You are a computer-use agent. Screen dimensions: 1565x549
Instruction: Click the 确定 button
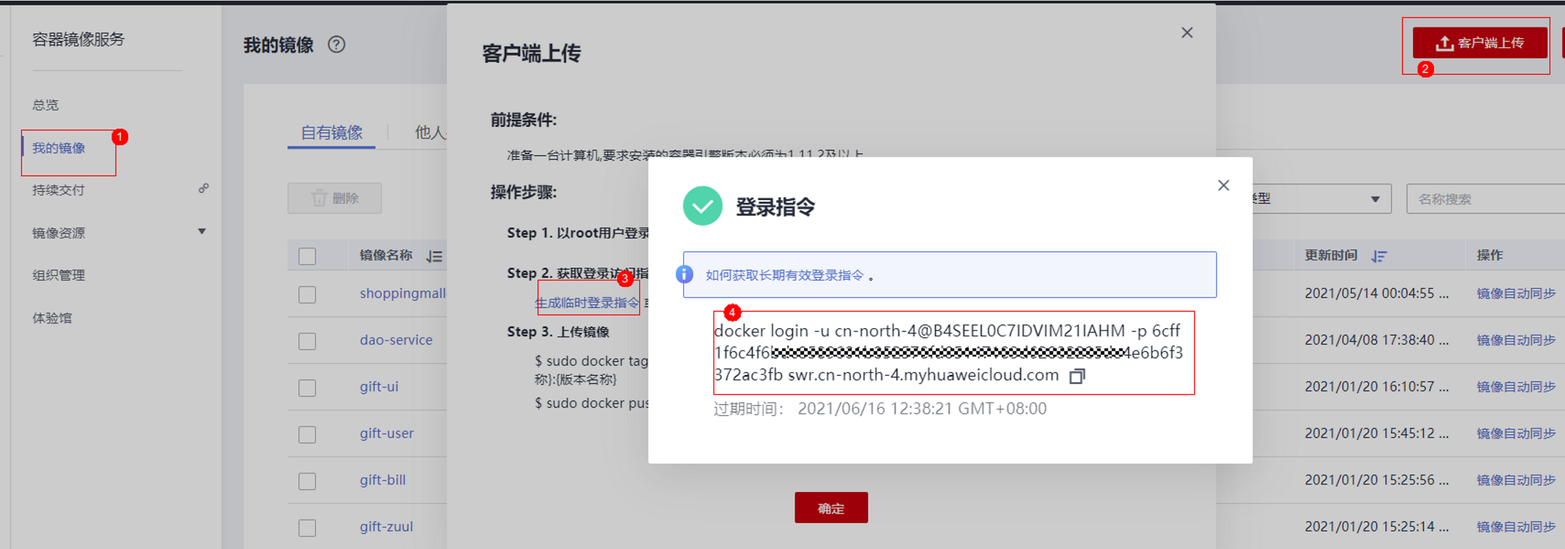(x=831, y=508)
